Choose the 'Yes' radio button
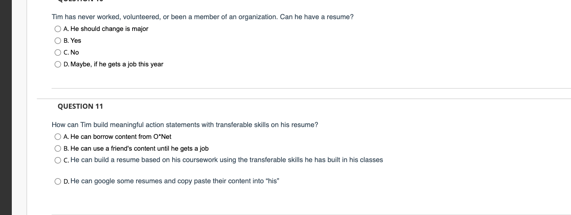Screen dimensions: 571x215 point(58,41)
